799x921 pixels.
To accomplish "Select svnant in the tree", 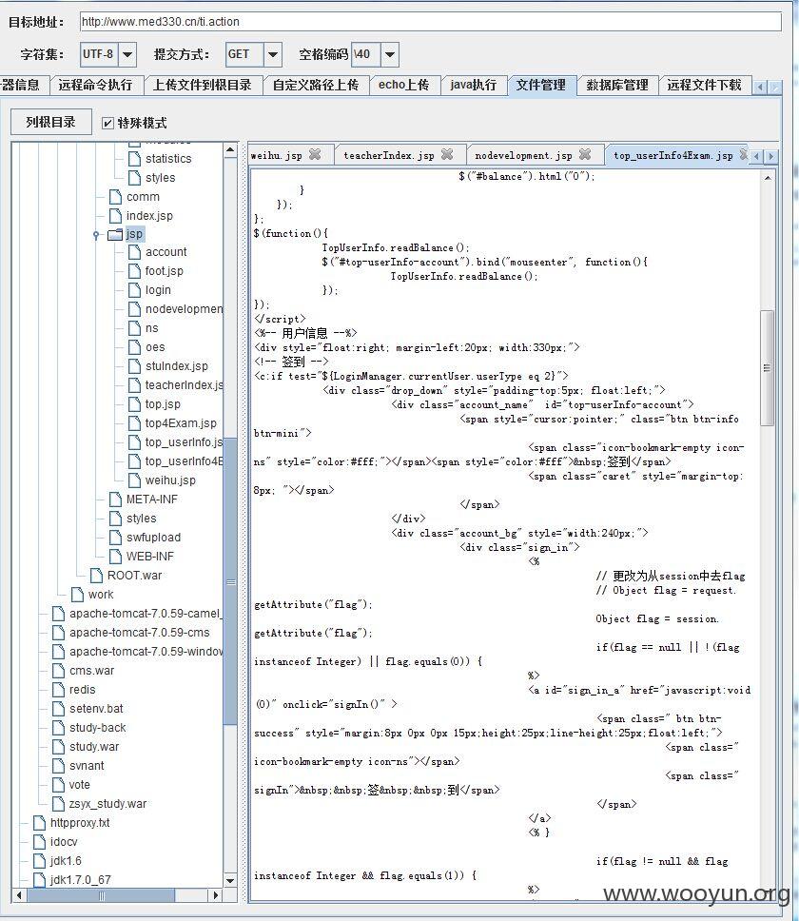I will pos(87,765).
